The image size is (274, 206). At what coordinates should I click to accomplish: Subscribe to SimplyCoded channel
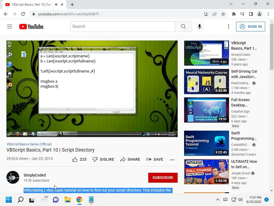click(x=163, y=178)
